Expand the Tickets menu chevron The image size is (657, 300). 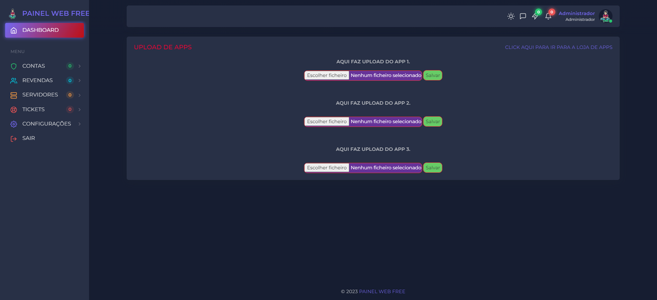(x=80, y=109)
